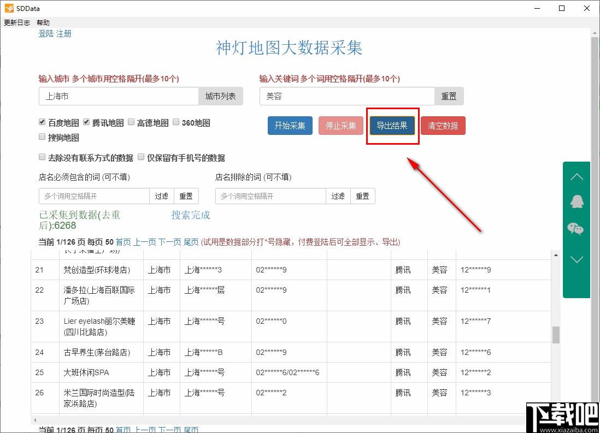
Task: Click the table vertical scrollbar thumb
Action: [x=556, y=335]
